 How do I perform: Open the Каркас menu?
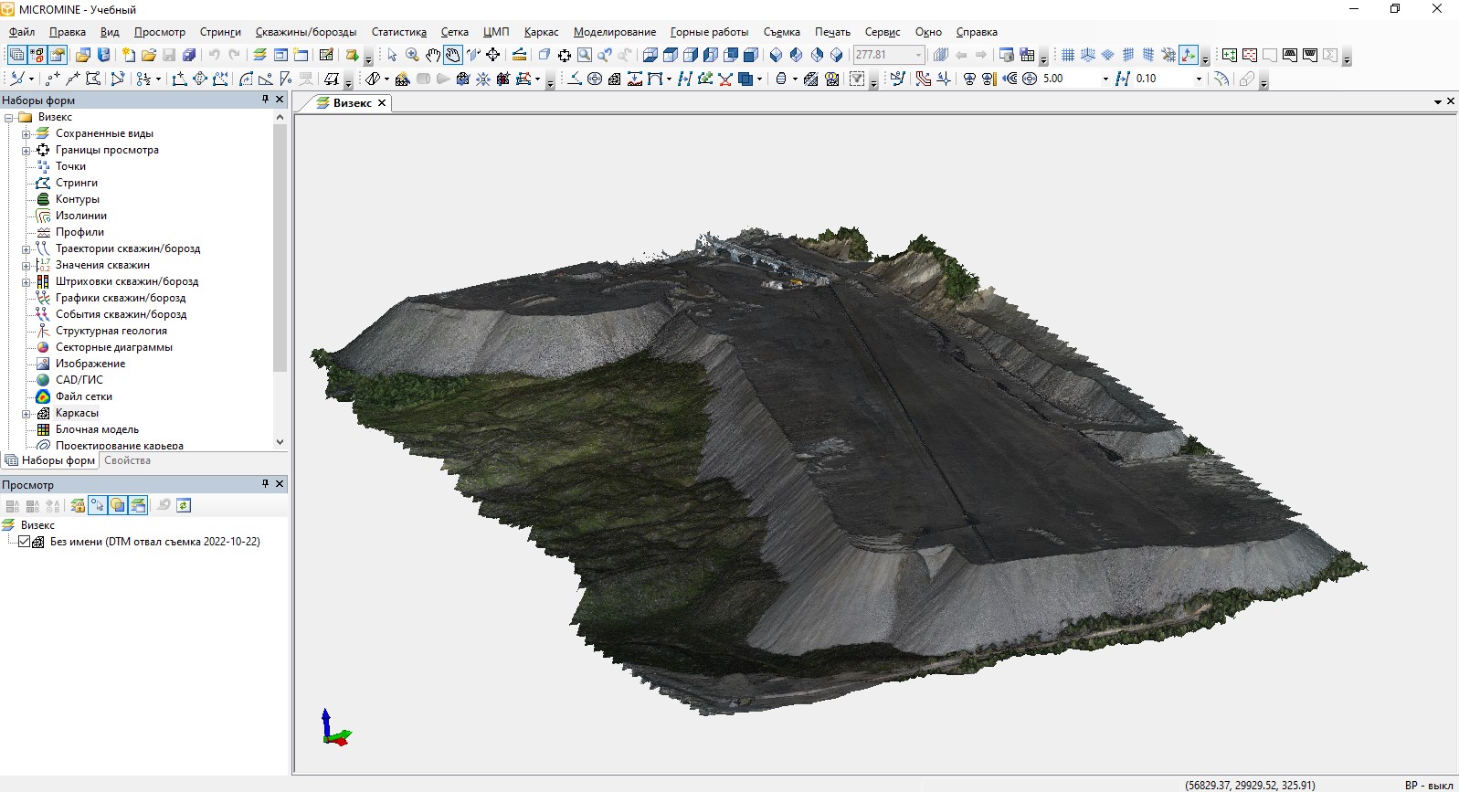click(541, 32)
